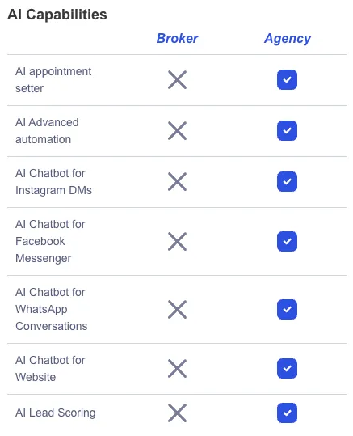Screen dimensions: 353x436
Task: Click the Broker X icon for WhatsApp Conversations chatbot
Action: tap(177, 309)
